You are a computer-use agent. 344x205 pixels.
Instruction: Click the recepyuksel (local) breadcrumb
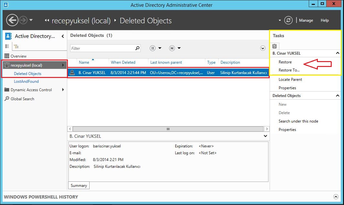(x=81, y=21)
